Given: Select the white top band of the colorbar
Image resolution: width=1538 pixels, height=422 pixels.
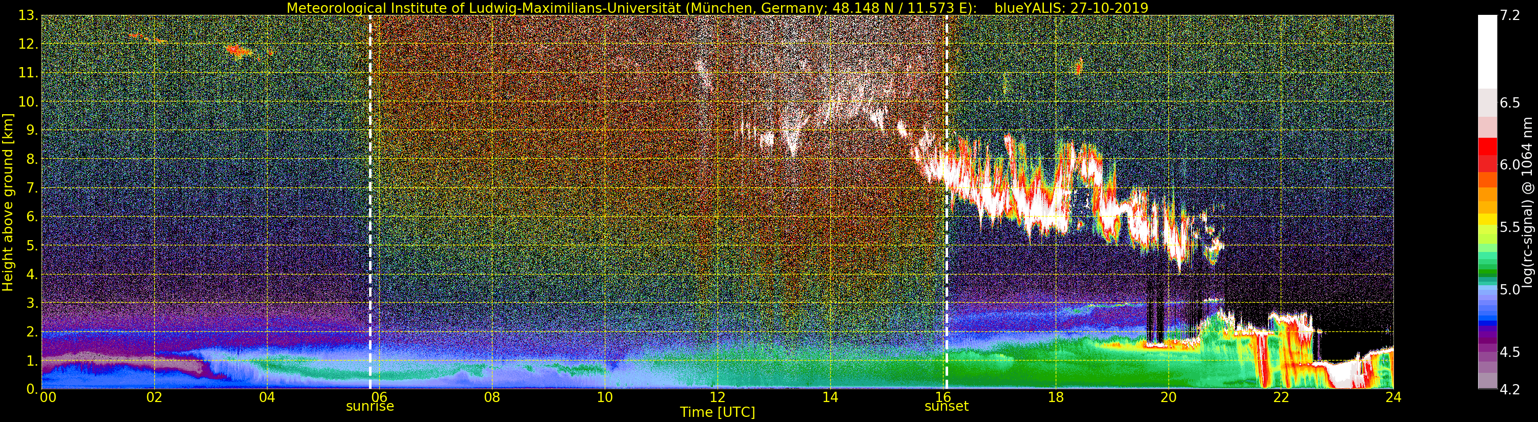Looking at the screenshot, I should click(x=1487, y=52).
